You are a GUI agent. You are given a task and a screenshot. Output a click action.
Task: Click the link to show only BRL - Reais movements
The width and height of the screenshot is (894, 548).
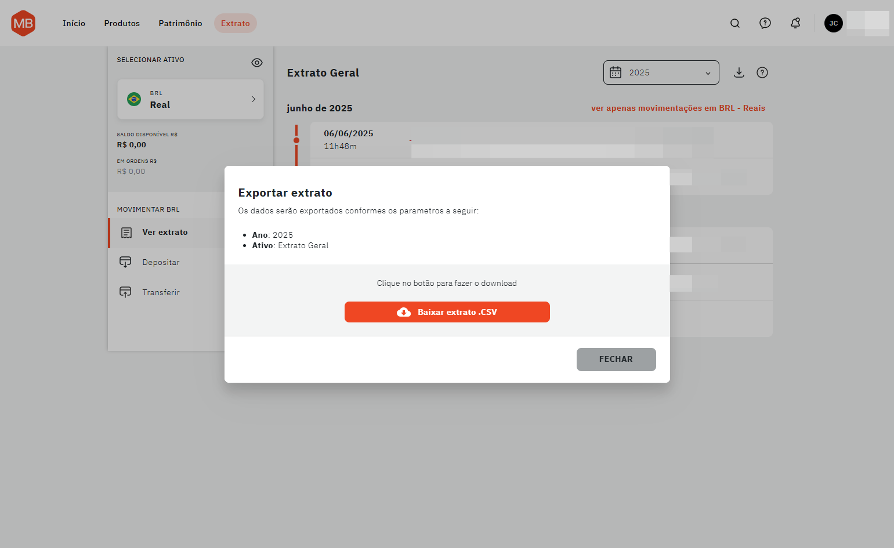click(x=678, y=108)
